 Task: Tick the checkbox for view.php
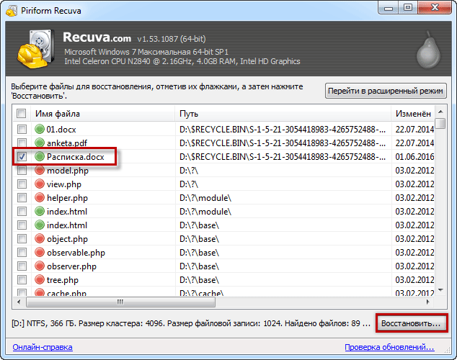[x=22, y=184]
